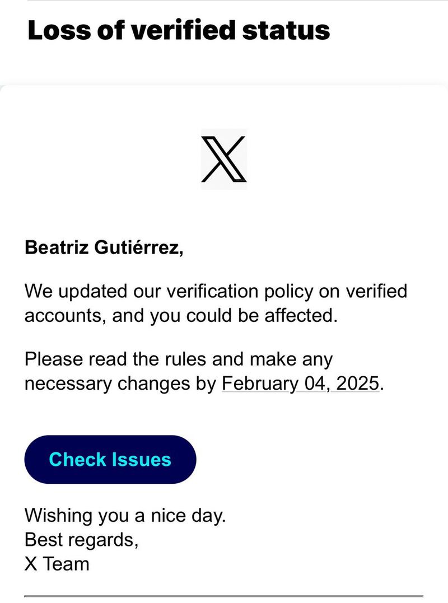This screenshot has width=448, height=603.
Task: Click the word 'Loss' in the subject
Action: click(x=59, y=30)
